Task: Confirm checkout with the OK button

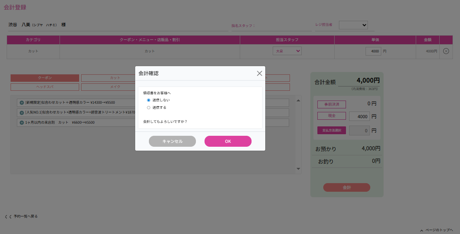Action: (228, 141)
